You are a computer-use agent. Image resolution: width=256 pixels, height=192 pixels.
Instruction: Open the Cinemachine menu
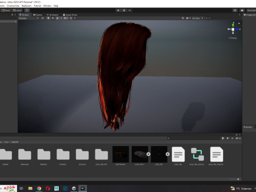point(13,6)
